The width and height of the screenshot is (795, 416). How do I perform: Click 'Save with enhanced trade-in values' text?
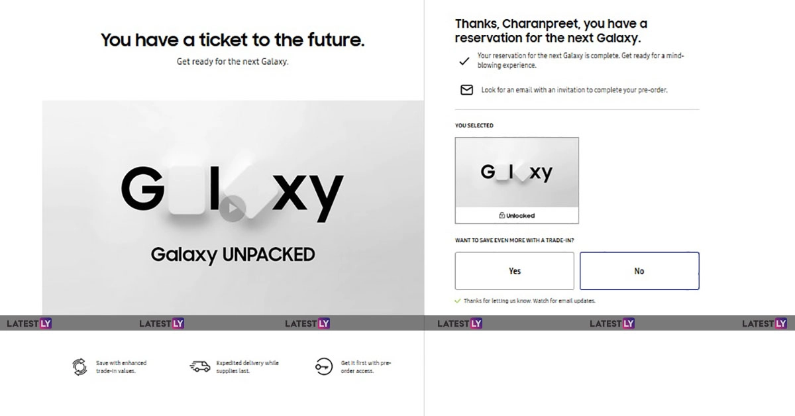[121, 367]
